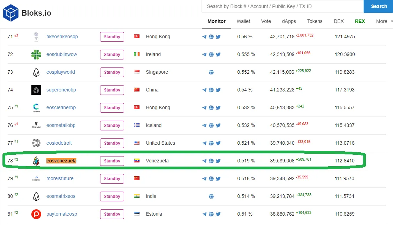The width and height of the screenshot is (393, 225).
Task: Open the superoneiobp account link
Action: (61, 90)
